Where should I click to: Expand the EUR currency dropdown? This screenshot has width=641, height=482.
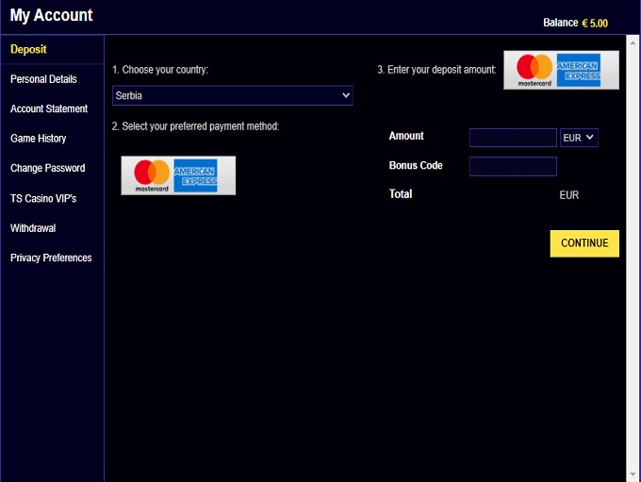pos(579,138)
